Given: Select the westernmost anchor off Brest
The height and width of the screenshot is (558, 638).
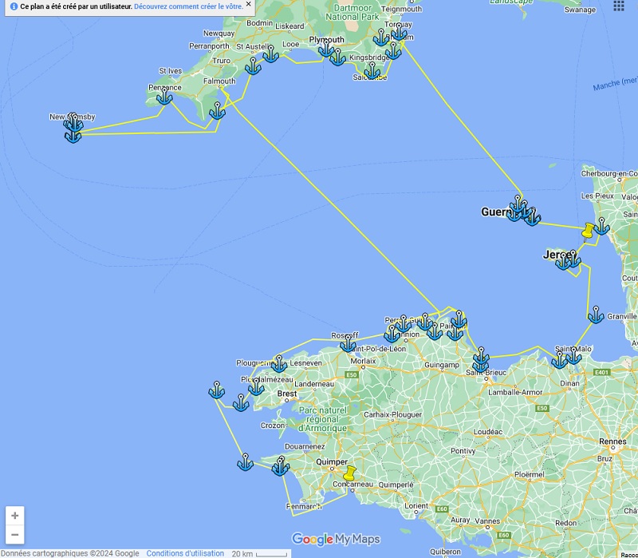Looking at the screenshot, I should tap(216, 390).
